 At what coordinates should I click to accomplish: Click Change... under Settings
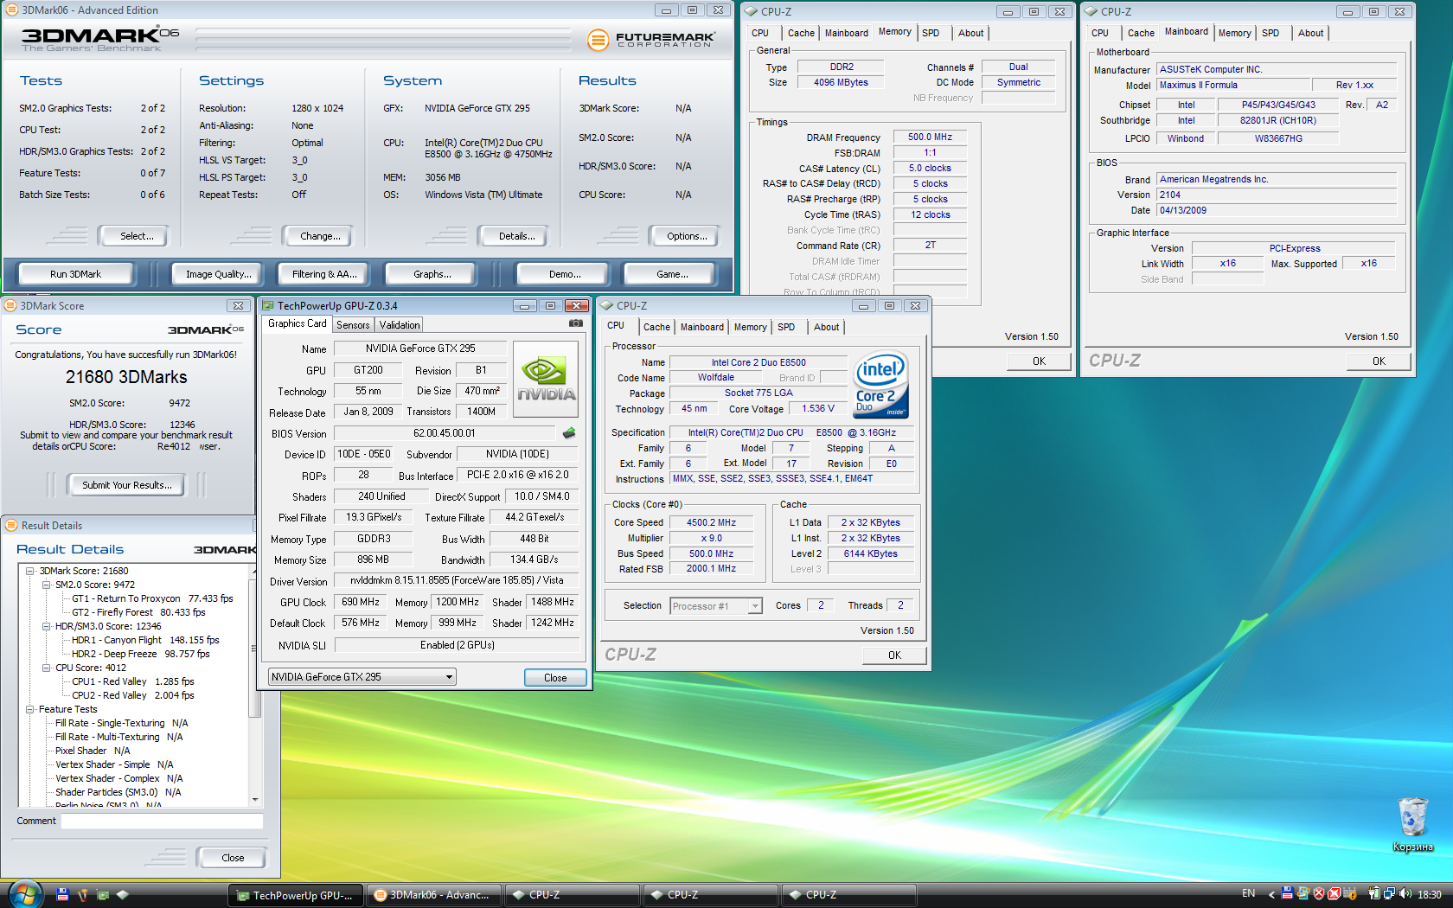point(320,236)
